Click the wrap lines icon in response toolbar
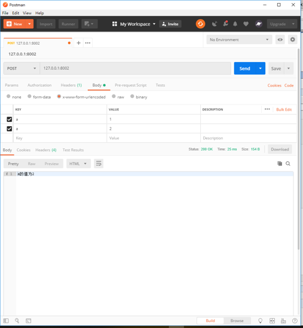Image resolution: width=303 pixels, height=328 pixels. coord(99,164)
